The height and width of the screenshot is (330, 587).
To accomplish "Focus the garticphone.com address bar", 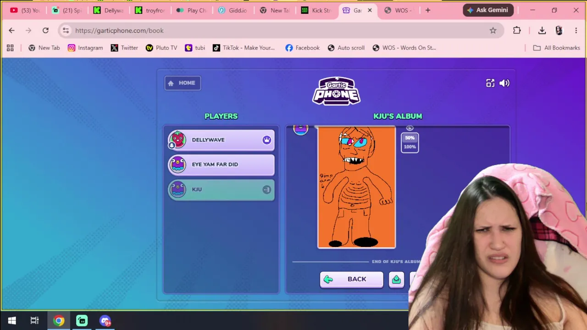I will (281, 31).
